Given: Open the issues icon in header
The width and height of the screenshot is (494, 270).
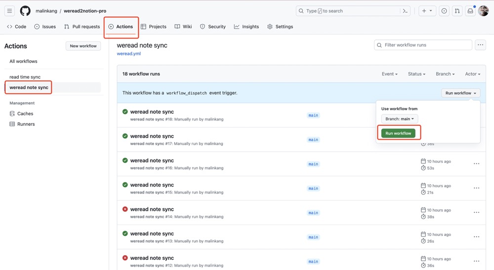Looking at the screenshot, I should pos(444,11).
